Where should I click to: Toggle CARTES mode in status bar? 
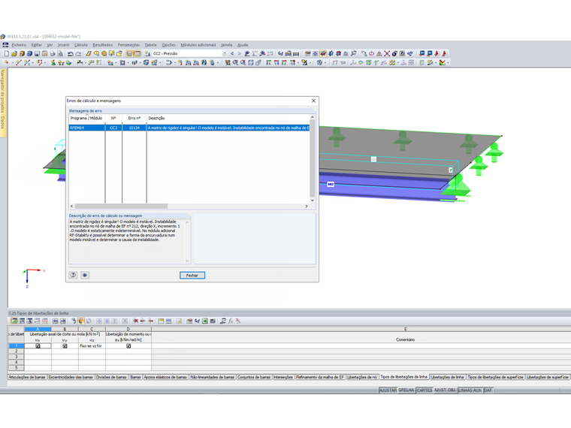[x=424, y=390]
